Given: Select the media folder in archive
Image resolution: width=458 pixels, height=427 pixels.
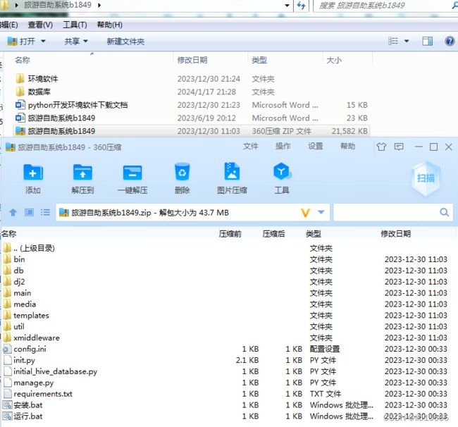Looking at the screenshot, I should pos(20,304).
